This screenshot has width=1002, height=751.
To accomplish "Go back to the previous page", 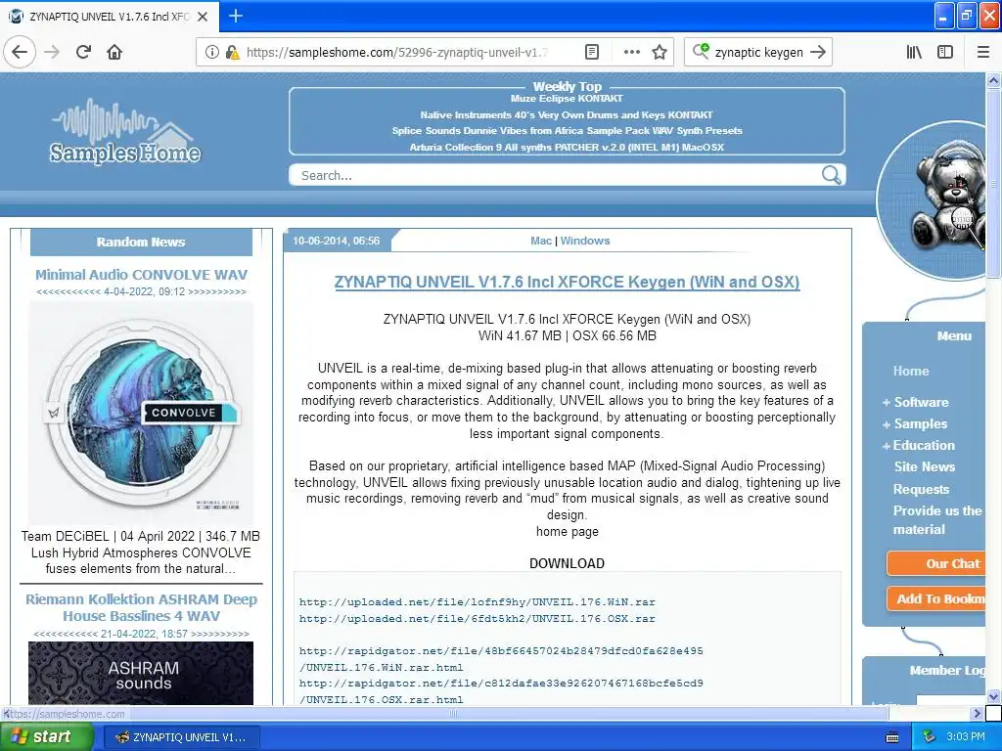I will pos(20,53).
